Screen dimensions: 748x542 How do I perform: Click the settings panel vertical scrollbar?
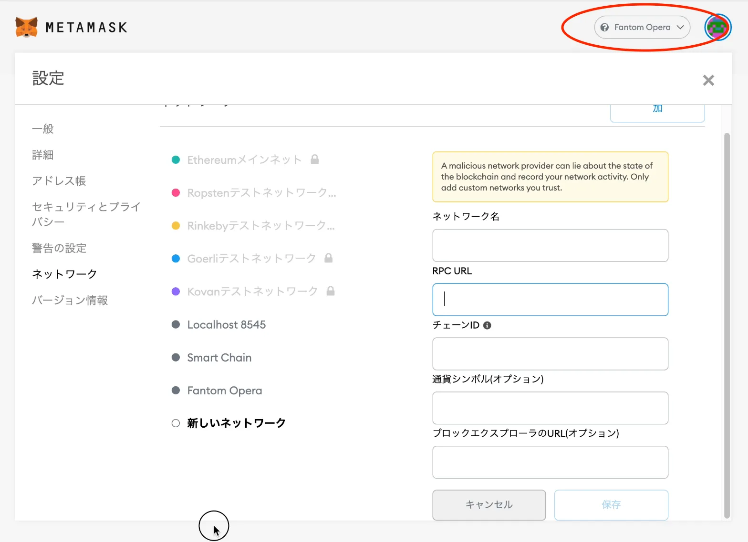click(x=727, y=325)
